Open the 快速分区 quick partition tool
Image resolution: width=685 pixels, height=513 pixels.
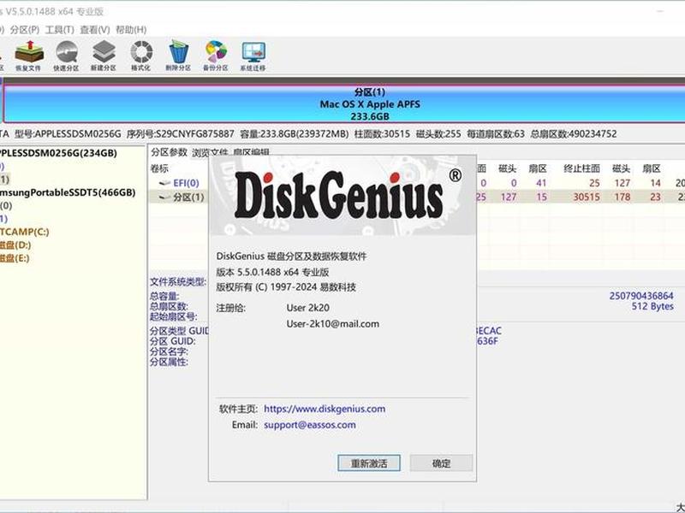click(x=67, y=56)
